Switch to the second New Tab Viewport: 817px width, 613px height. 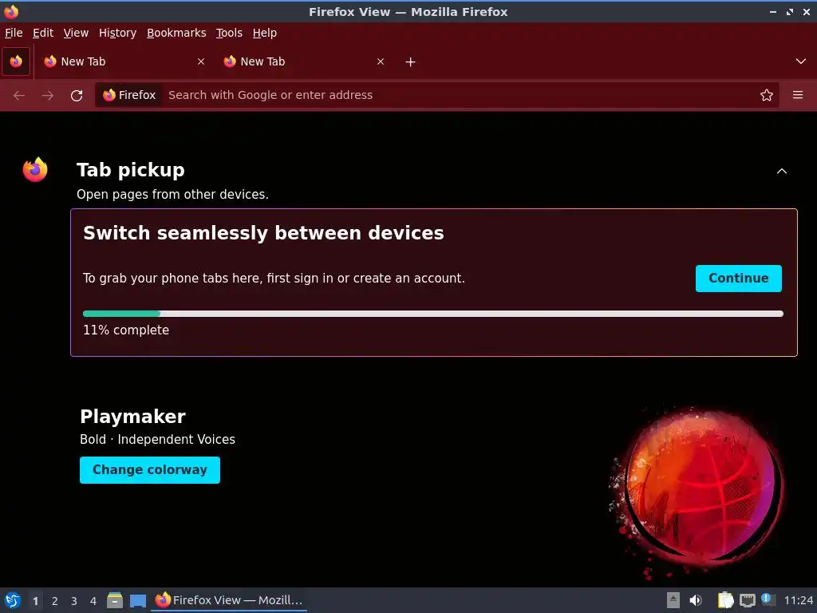(x=304, y=61)
